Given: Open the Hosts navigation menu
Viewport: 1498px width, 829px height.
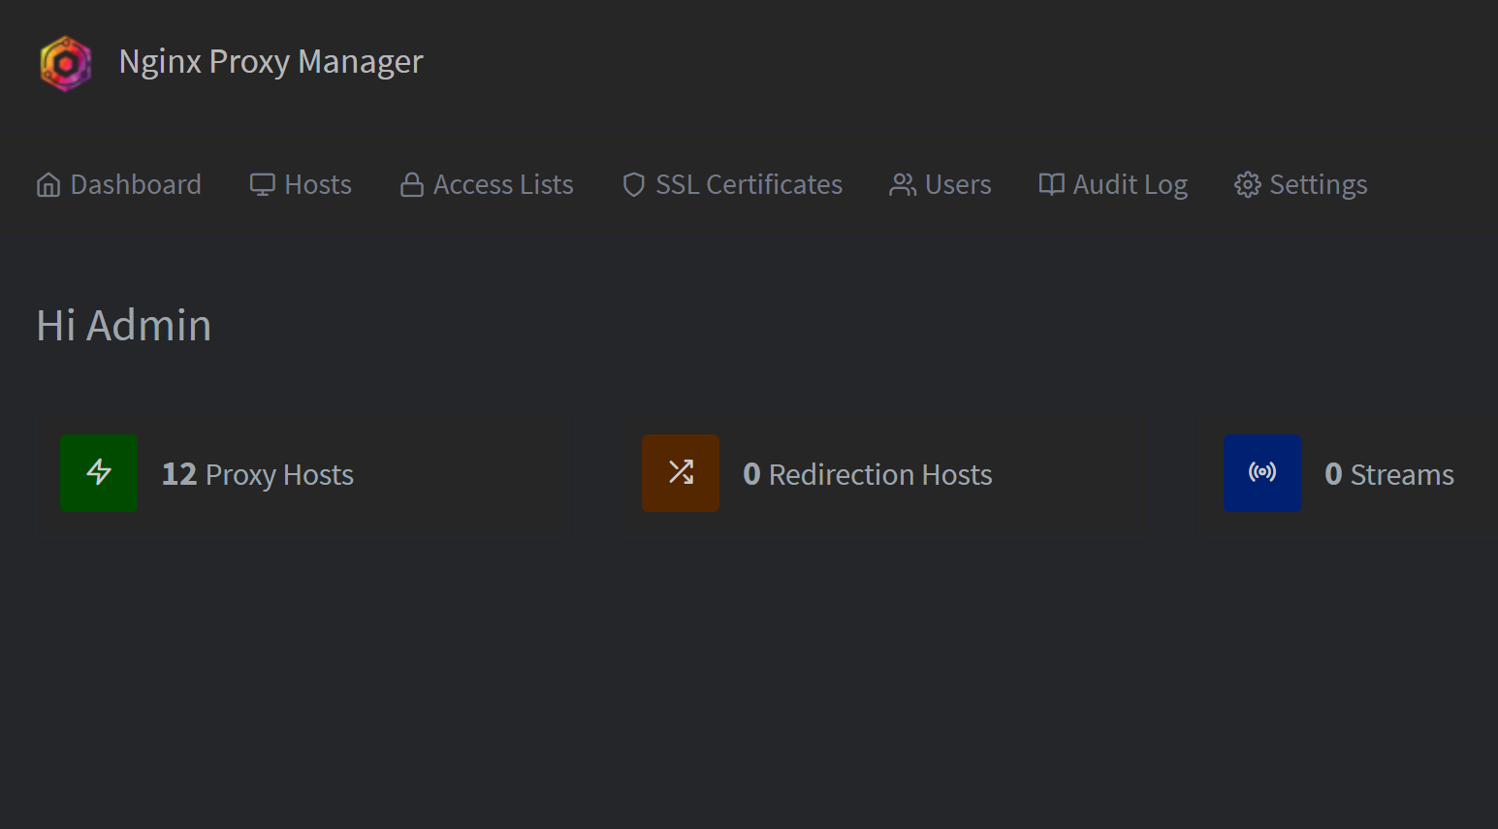Looking at the screenshot, I should 301,184.
